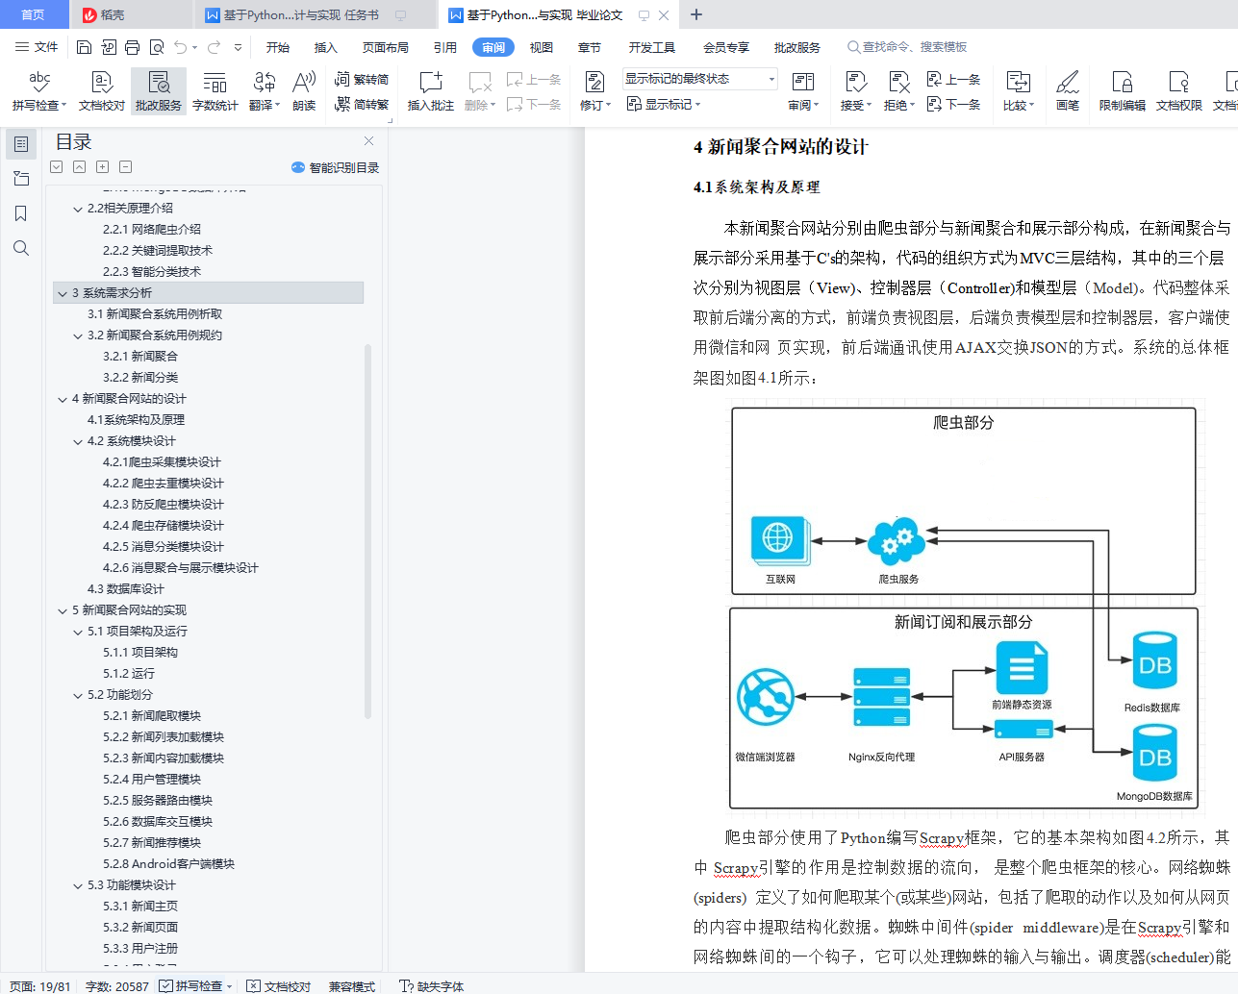
Task: Switch to the 开始 ribbon tab
Action: [278, 47]
